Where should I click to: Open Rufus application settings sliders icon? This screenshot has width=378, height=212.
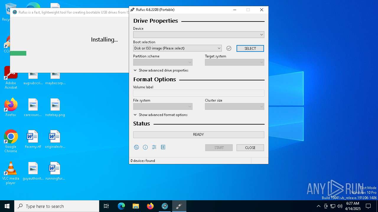point(154,147)
